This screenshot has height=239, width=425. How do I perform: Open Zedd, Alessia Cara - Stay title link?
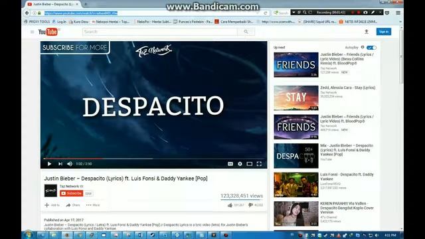(x=348, y=88)
